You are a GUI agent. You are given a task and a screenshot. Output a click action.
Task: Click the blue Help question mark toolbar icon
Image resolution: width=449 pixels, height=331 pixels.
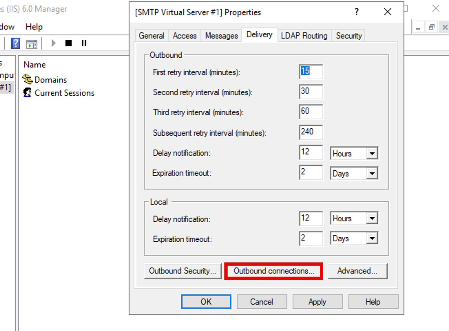(15, 43)
